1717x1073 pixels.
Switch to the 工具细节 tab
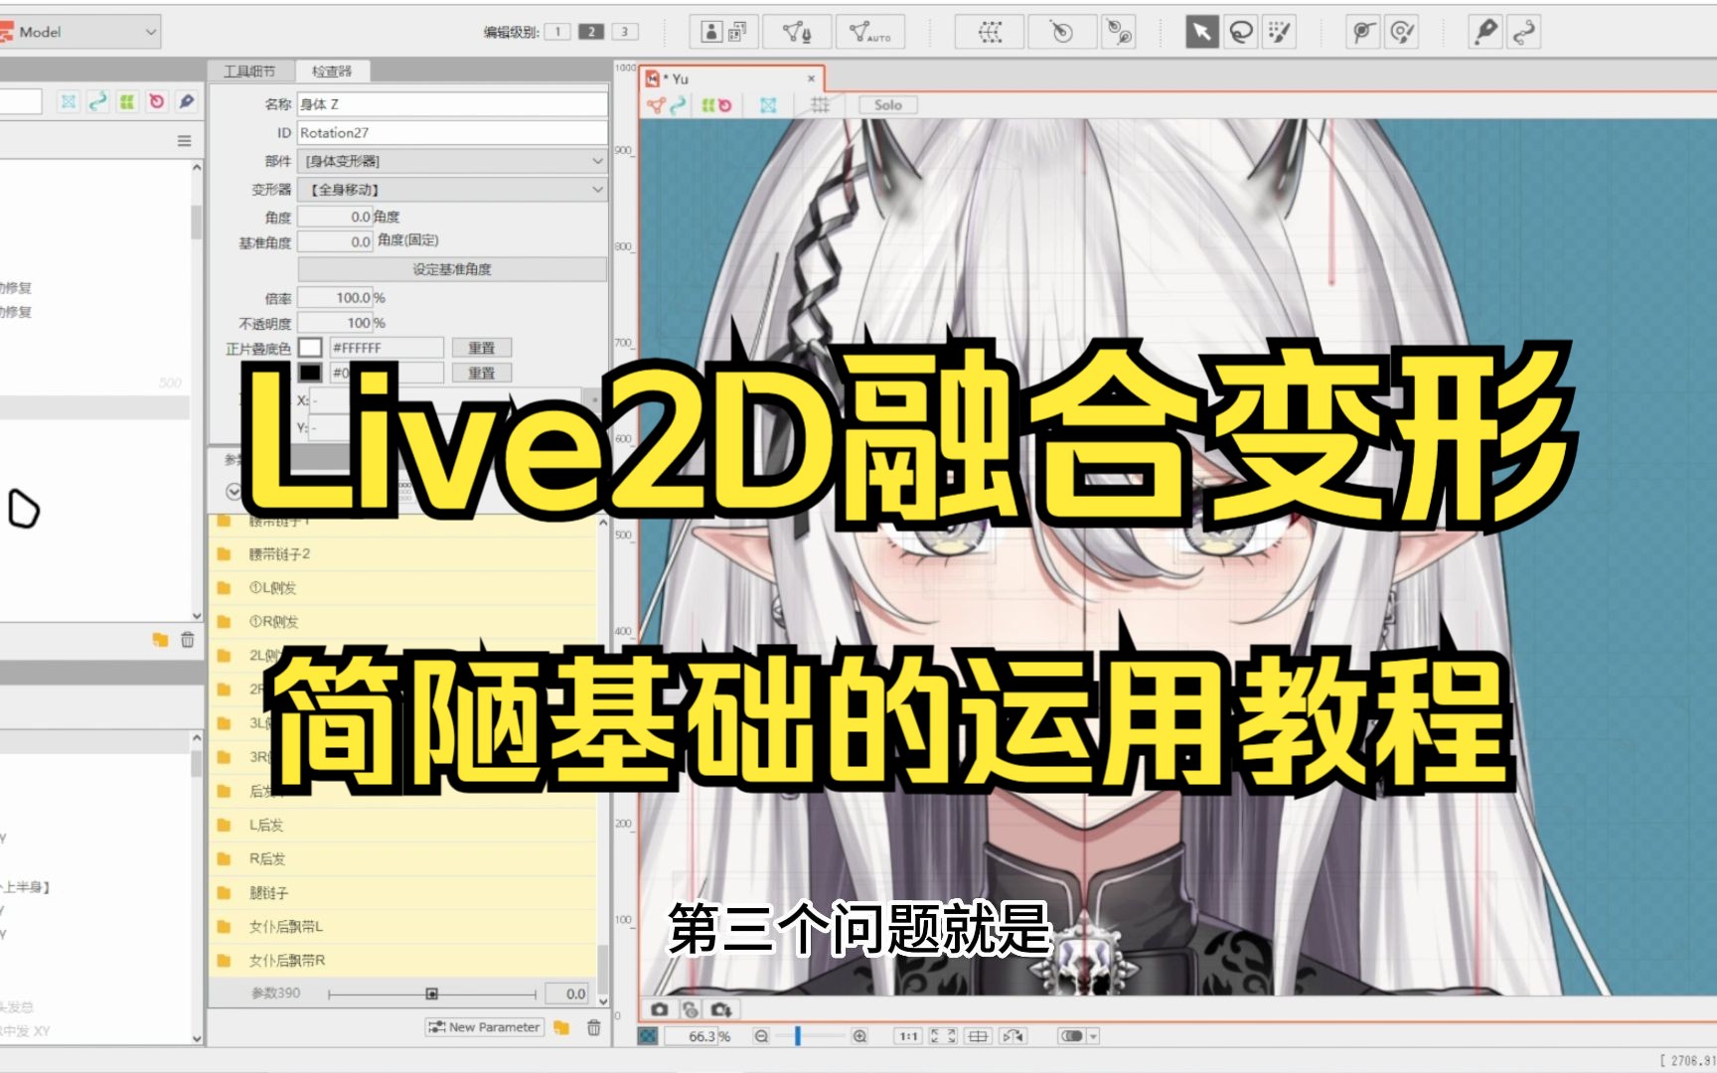(x=249, y=72)
